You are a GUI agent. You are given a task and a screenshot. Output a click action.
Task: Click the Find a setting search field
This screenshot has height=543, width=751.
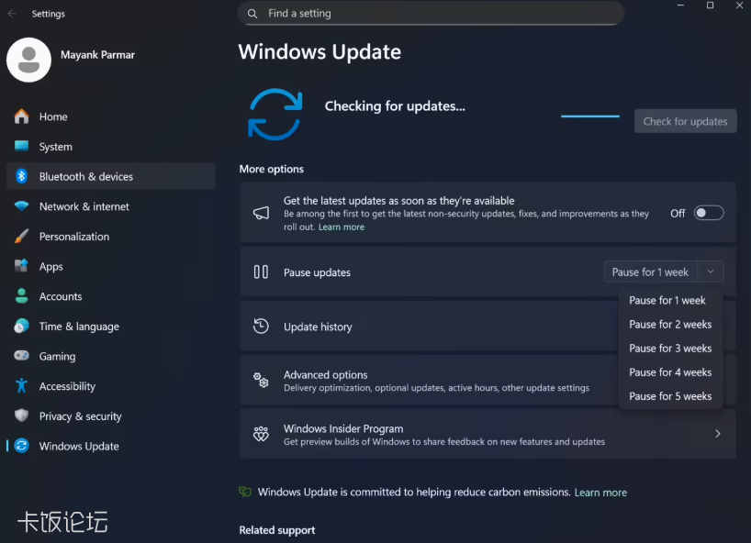tap(431, 14)
